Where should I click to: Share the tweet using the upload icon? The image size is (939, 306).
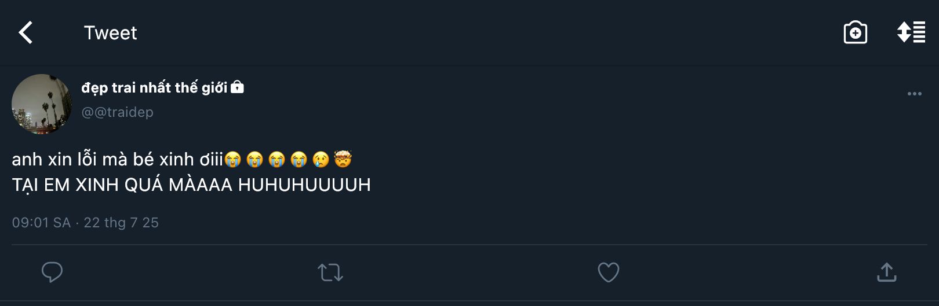click(x=886, y=272)
